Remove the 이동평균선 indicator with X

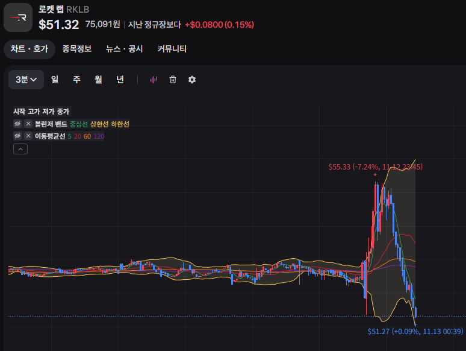point(28,136)
